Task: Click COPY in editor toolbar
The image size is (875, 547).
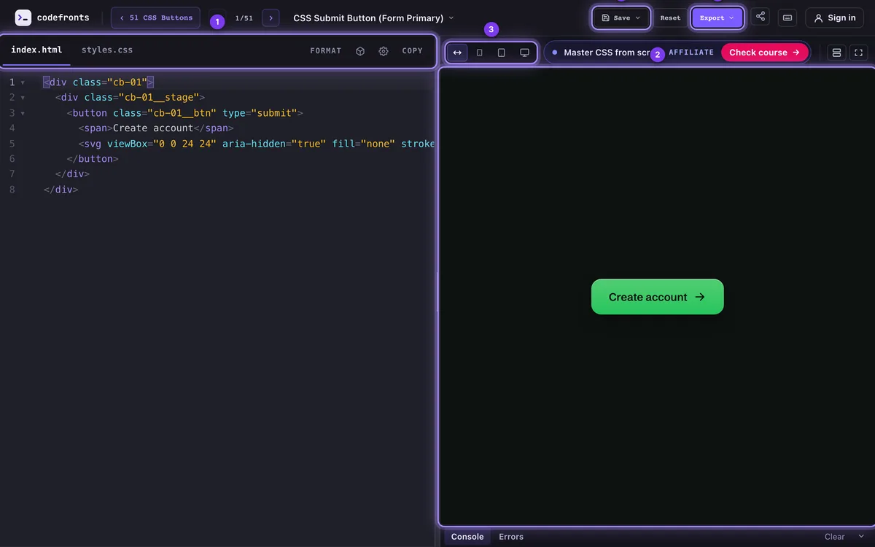Action: click(x=413, y=51)
